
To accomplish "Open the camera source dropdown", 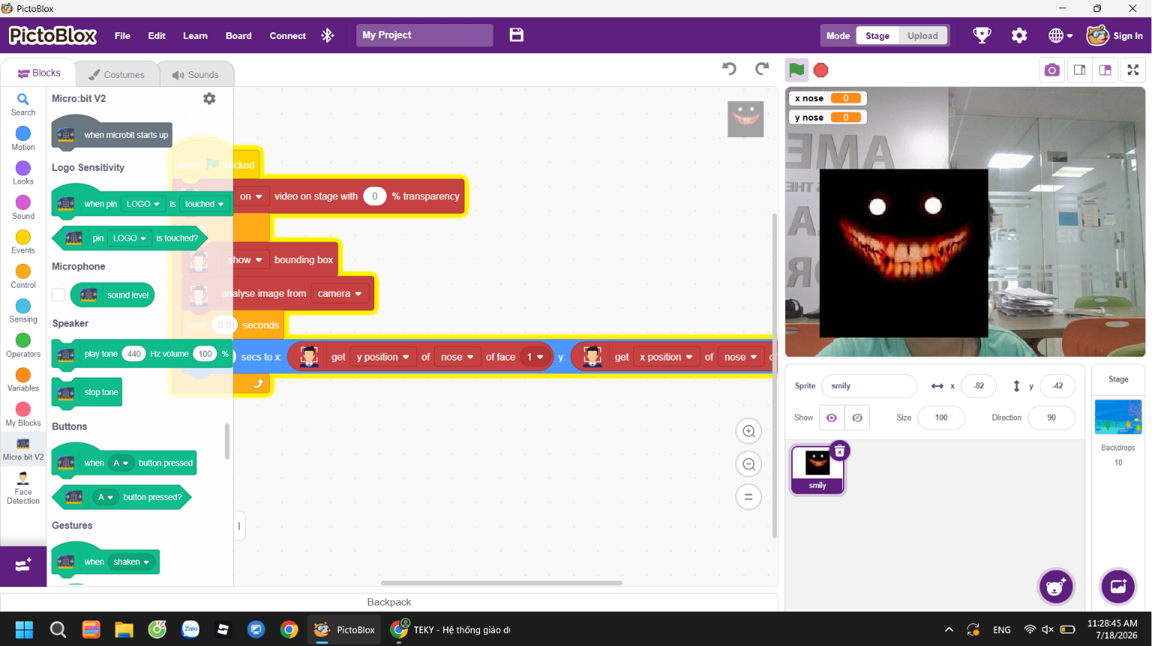I will 339,294.
